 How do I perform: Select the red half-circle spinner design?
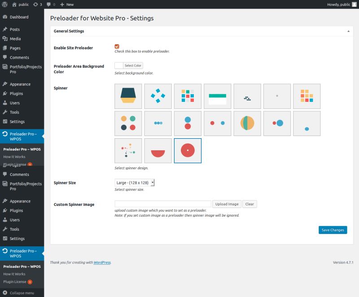158,151
